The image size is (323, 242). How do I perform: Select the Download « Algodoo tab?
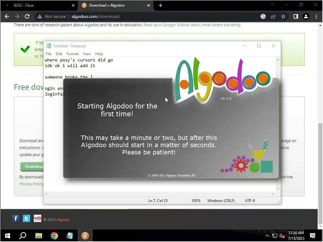[x=115, y=6]
